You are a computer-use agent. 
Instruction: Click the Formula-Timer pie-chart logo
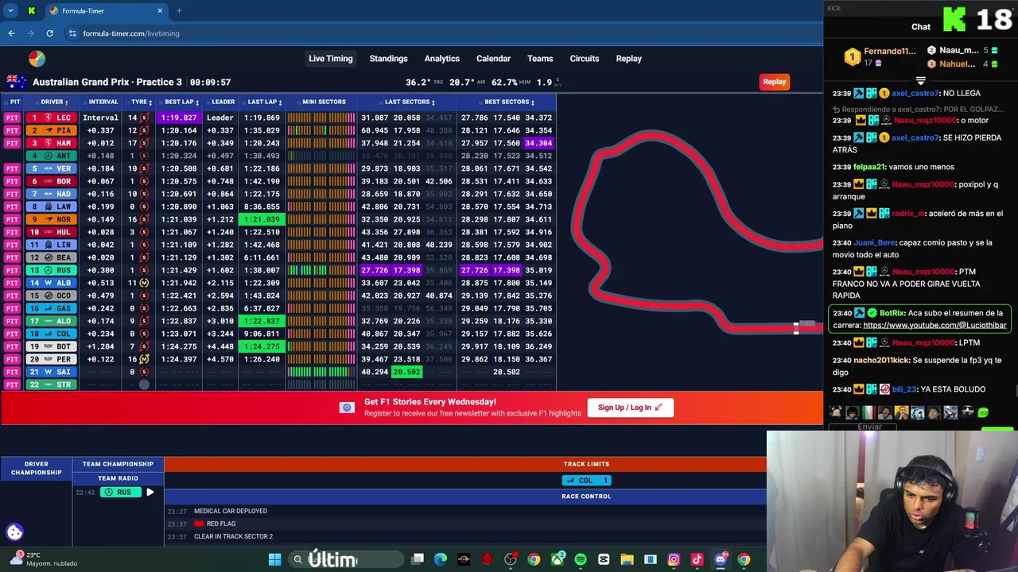click(x=37, y=59)
